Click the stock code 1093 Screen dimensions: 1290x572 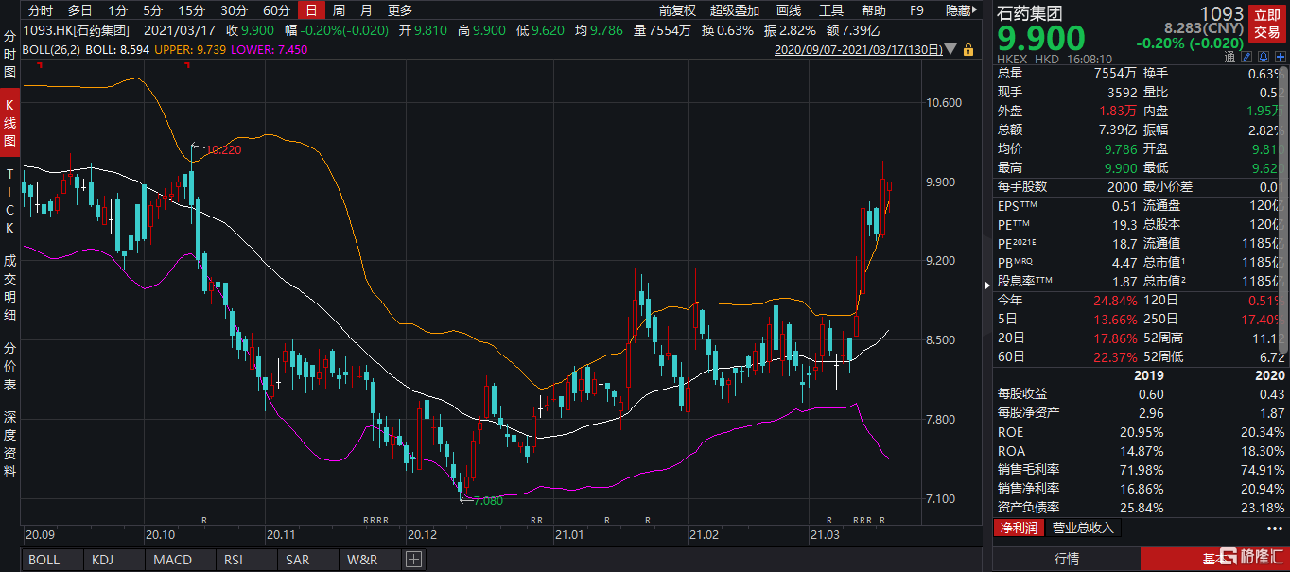point(1222,13)
